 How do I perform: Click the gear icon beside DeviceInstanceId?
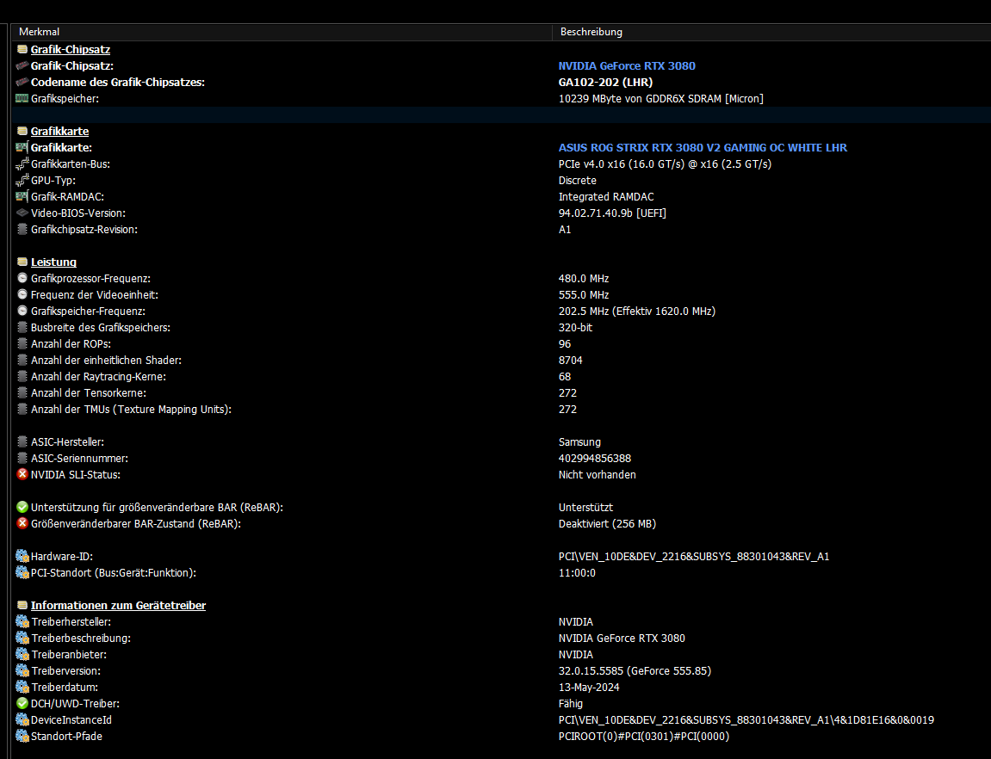(x=22, y=719)
